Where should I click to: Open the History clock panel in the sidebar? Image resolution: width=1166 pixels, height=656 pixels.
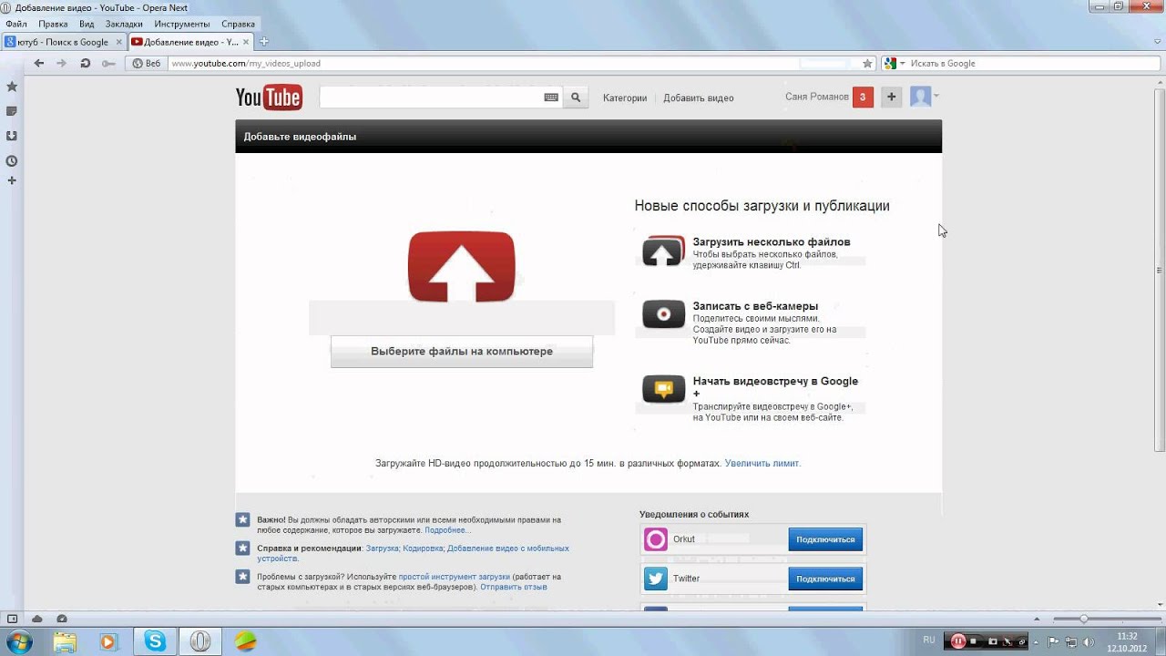point(12,160)
